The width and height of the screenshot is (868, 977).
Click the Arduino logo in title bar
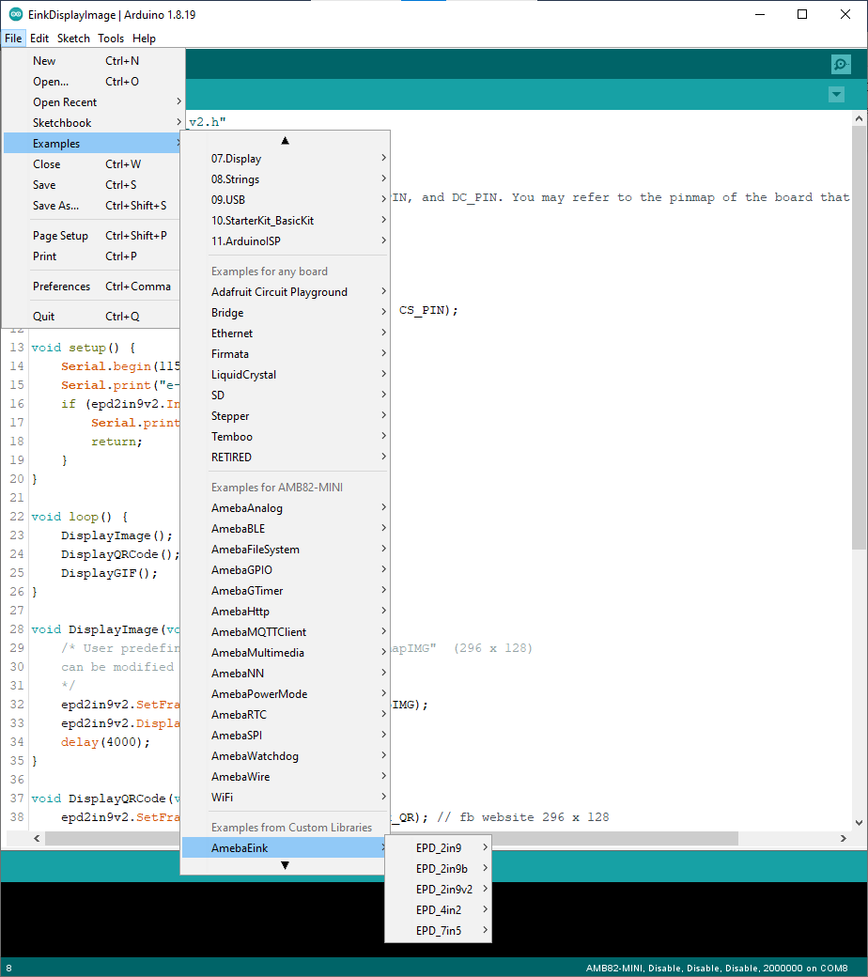pos(15,15)
